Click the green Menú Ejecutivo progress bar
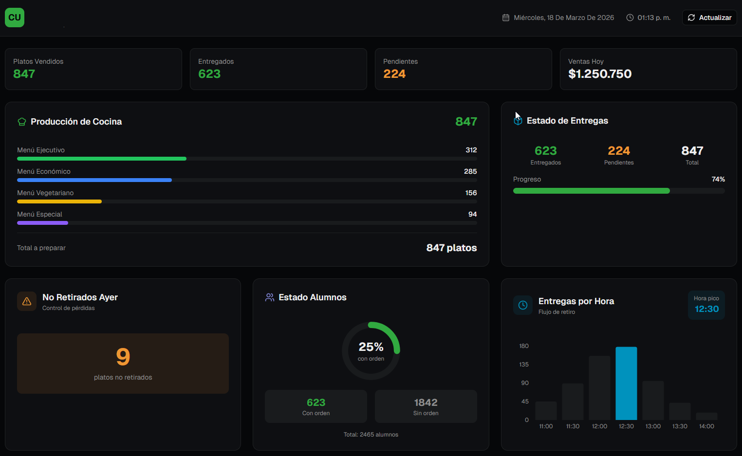 click(102, 159)
